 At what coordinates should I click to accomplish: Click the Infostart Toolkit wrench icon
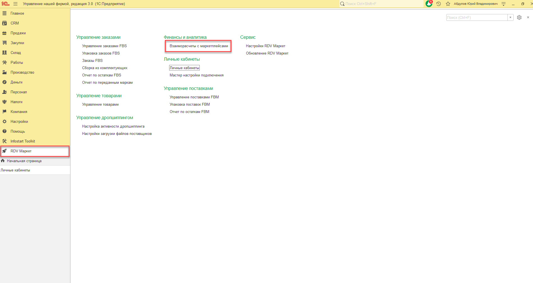tap(4, 141)
